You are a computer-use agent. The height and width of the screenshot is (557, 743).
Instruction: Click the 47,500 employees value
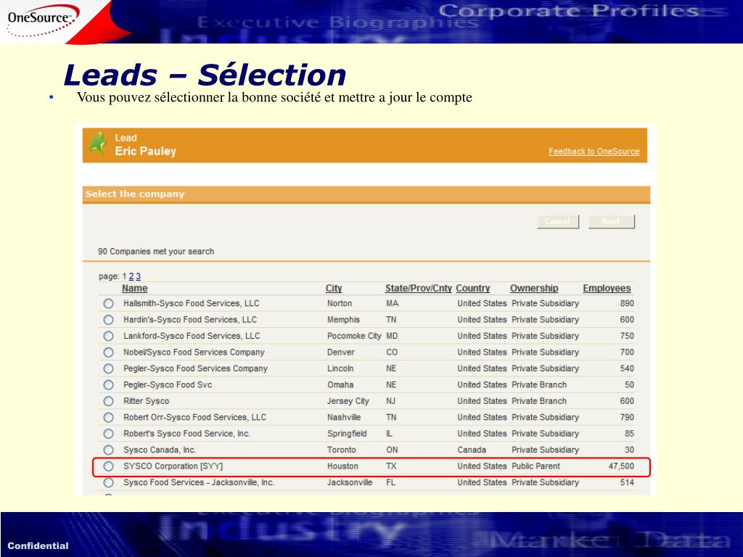click(x=621, y=466)
